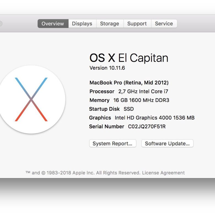This screenshot has width=215, height=215.
Task: Click the Software Update… button
Action: coord(167,143)
